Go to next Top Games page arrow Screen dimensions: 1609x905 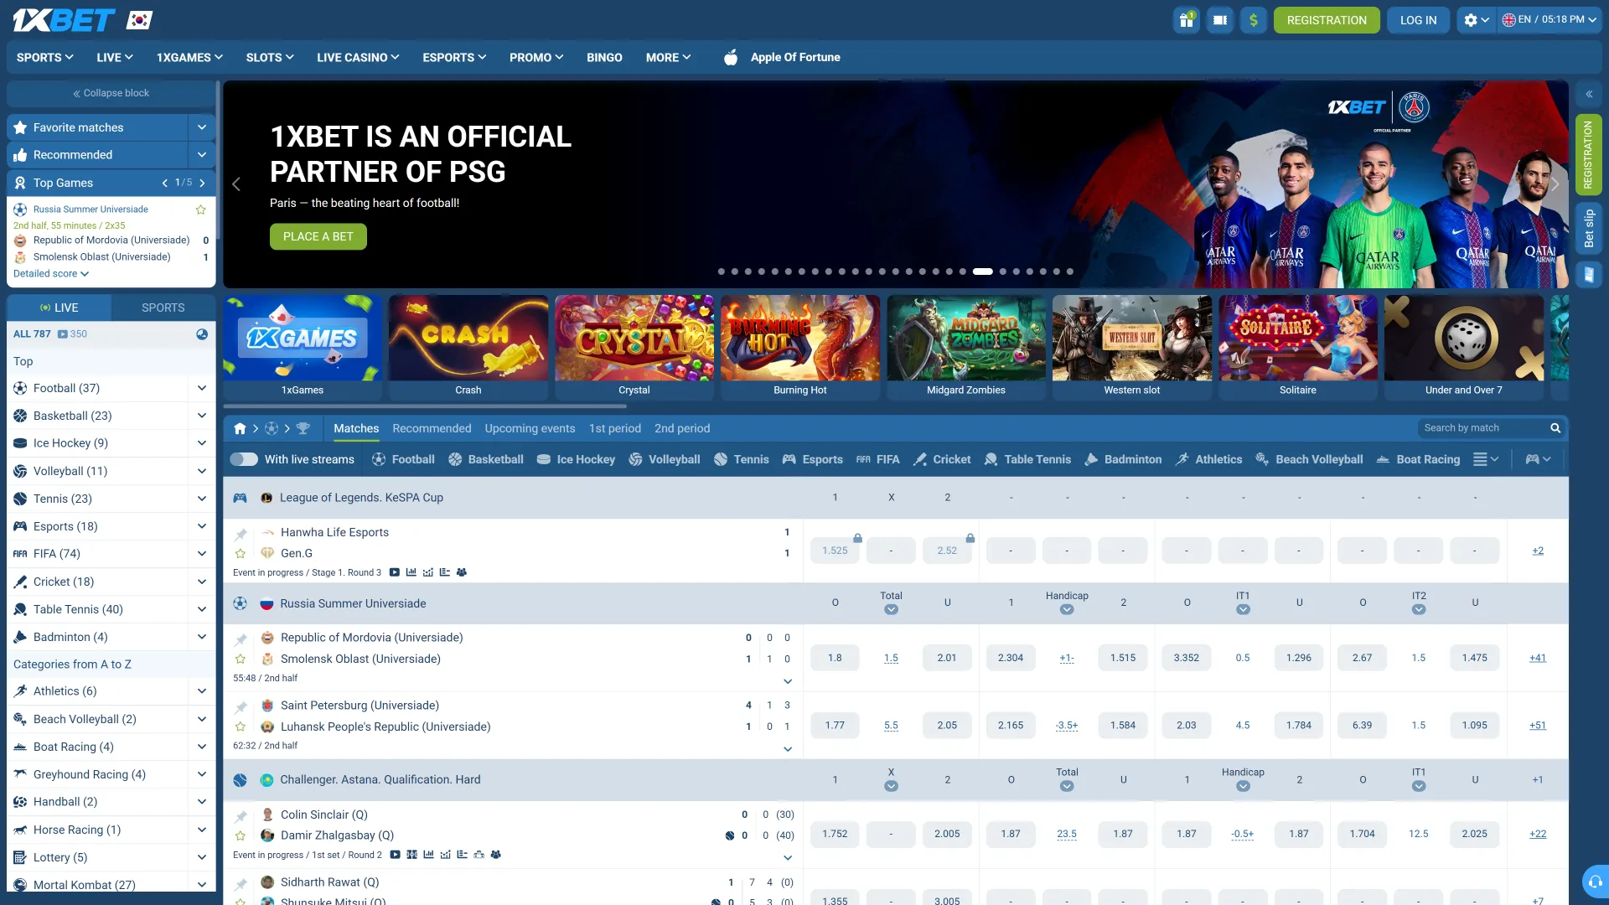tap(202, 183)
